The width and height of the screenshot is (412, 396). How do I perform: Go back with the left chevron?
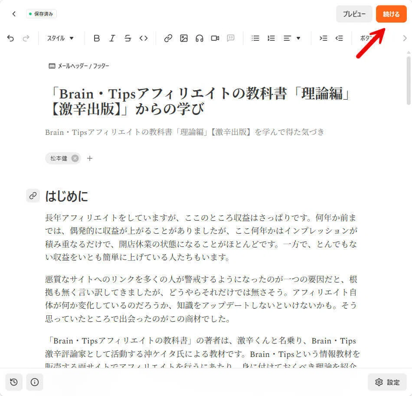(x=14, y=14)
